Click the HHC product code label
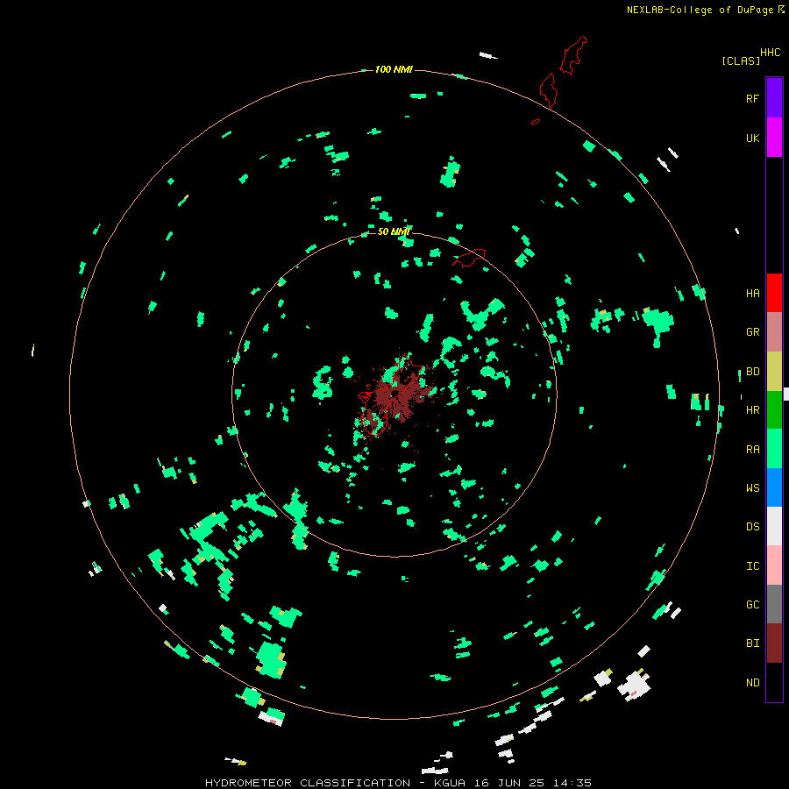Screen dimensions: 789x789 pos(770,53)
